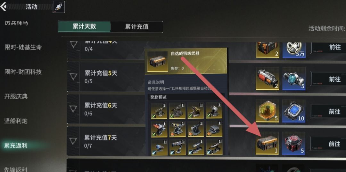This screenshot has width=346, height=172.
Task: Click the orange cylinder reward for 累计充值5天
Action: pyautogui.click(x=267, y=79)
